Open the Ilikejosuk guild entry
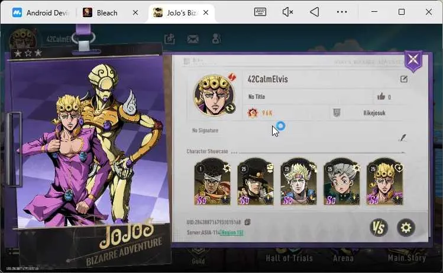The image size is (443, 273). [x=374, y=113]
